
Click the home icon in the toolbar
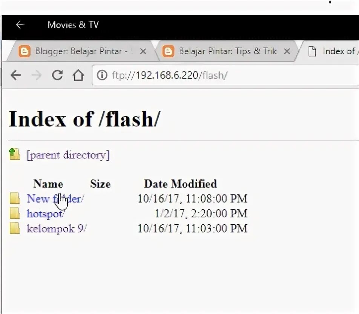(78, 75)
